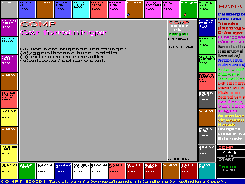
Task: Select the Strandvej 4000 board square
Action: click(x=207, y=153)
